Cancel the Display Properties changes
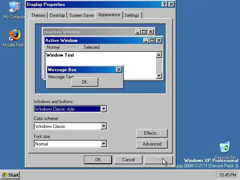Viewport: 240px width, 180px height. click(x=128, y=160)
